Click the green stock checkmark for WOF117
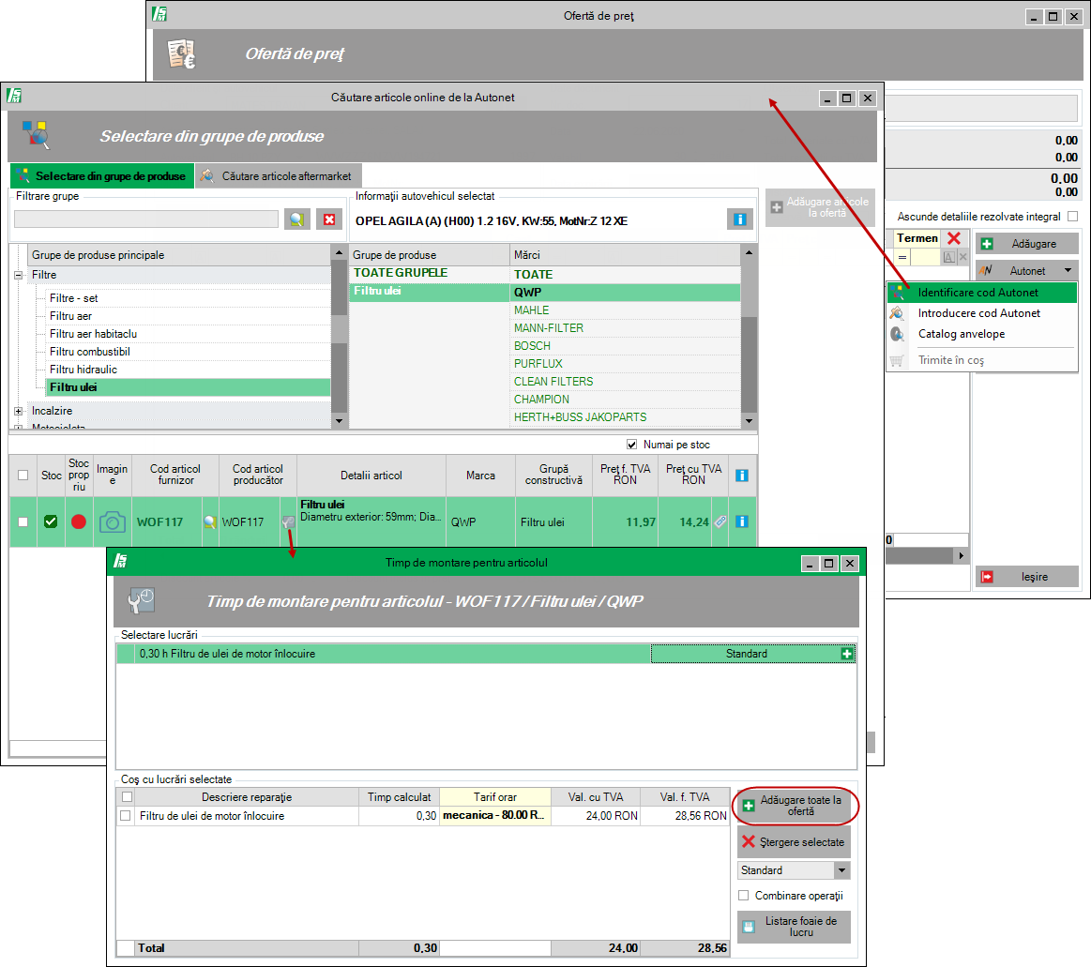This screenshot has height=967, width=1091. coord(51,521)
